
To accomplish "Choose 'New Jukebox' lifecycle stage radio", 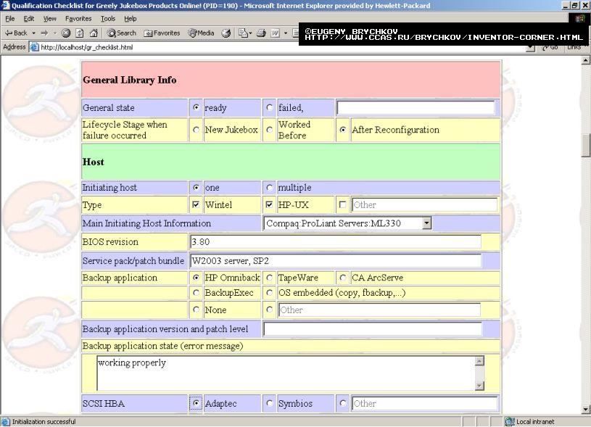I will [x=196, y=130].
